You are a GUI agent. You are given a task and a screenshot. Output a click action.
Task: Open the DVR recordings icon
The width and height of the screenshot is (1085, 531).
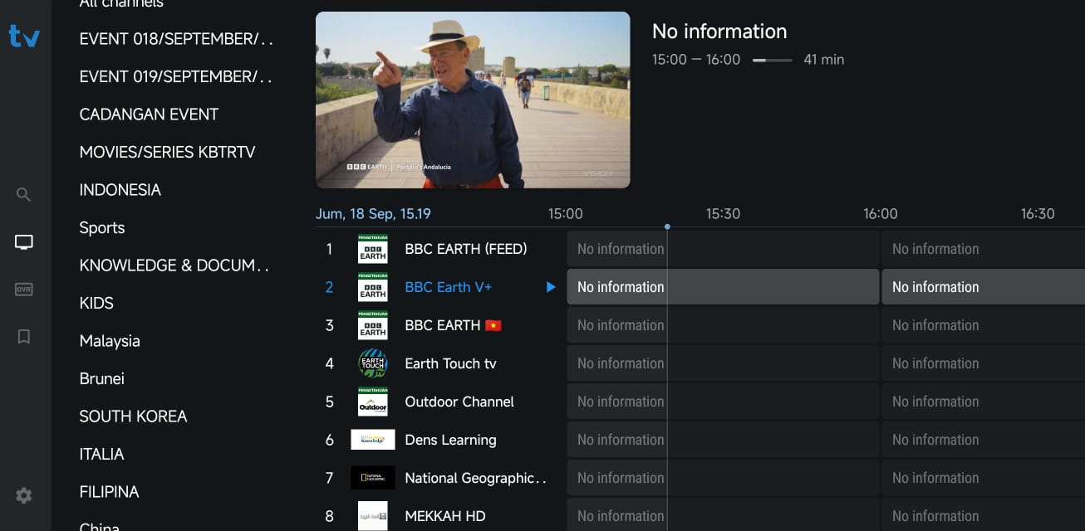coord(24,290)
